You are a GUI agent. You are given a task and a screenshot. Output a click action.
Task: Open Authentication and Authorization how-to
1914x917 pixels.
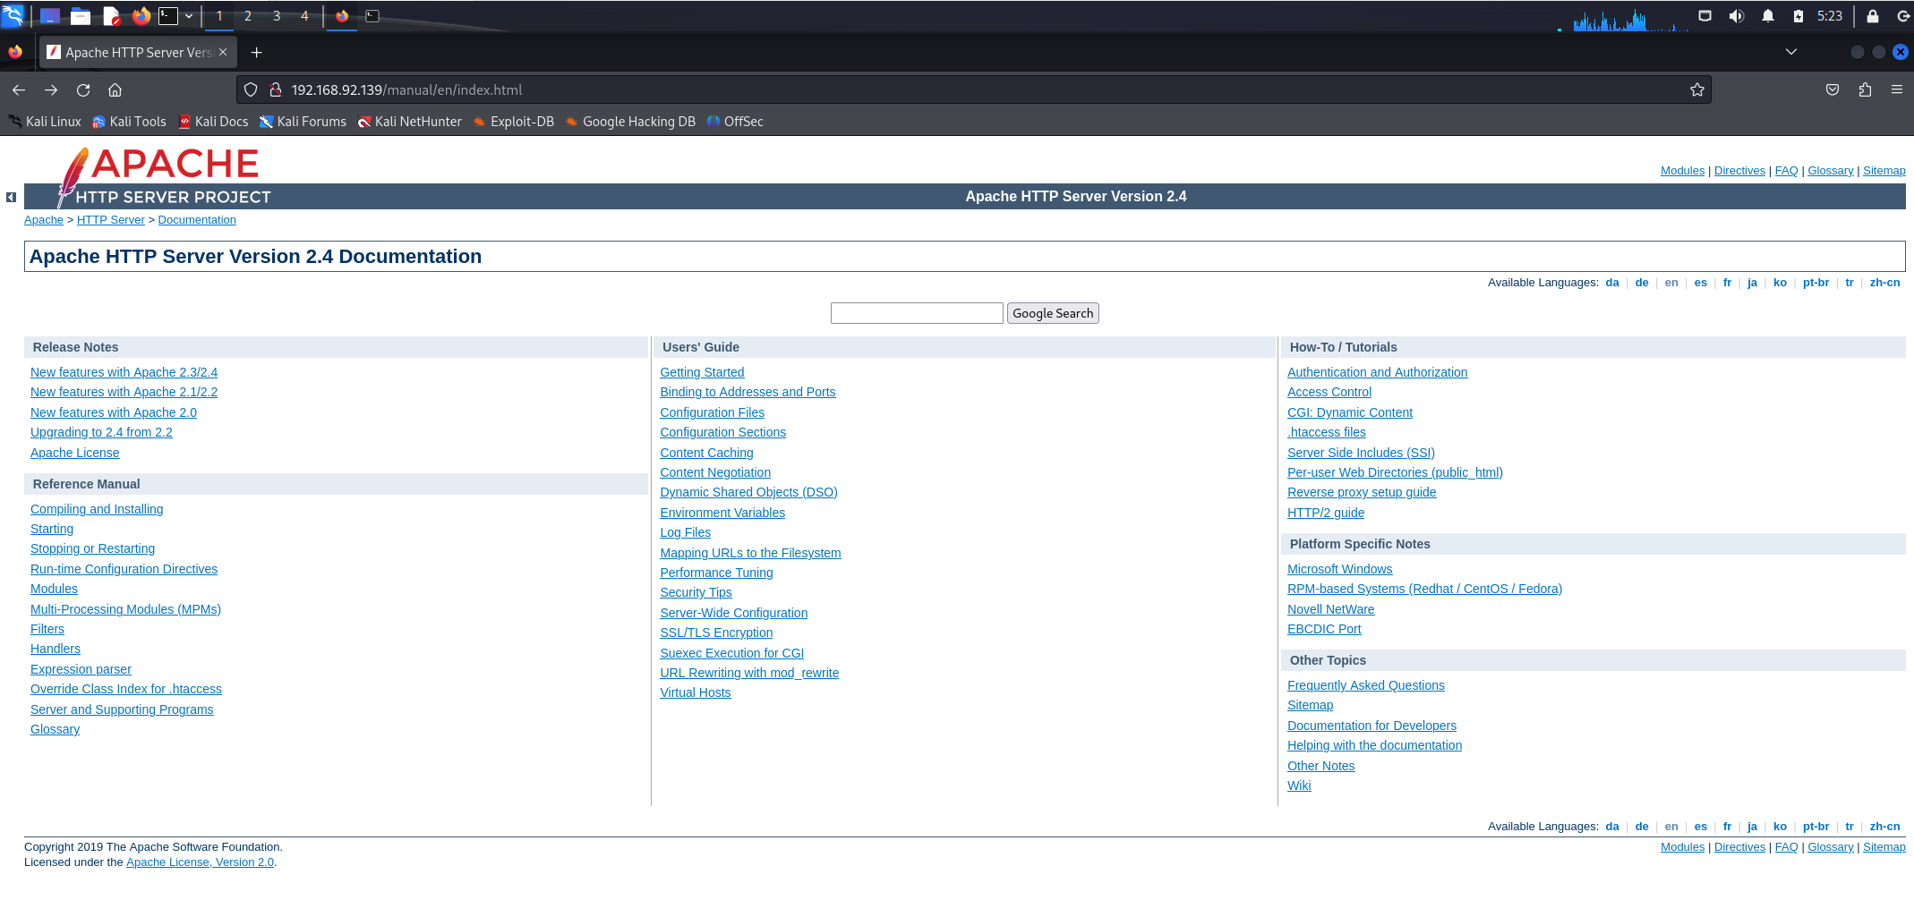[1377, 372]
